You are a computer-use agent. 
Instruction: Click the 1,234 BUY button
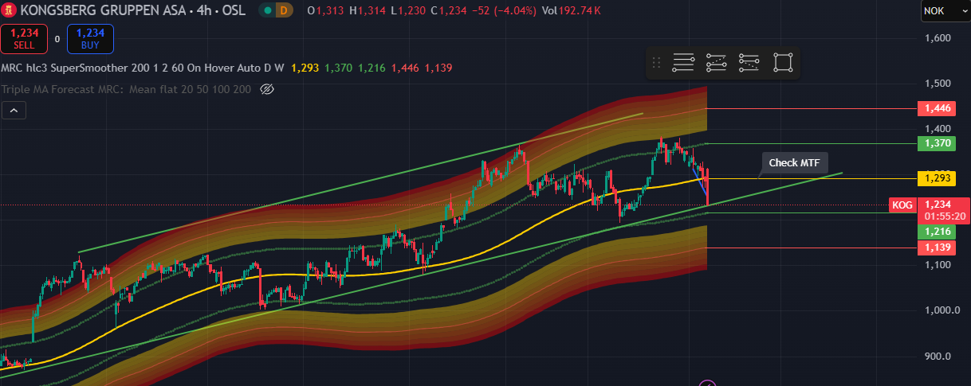[90, 38]
